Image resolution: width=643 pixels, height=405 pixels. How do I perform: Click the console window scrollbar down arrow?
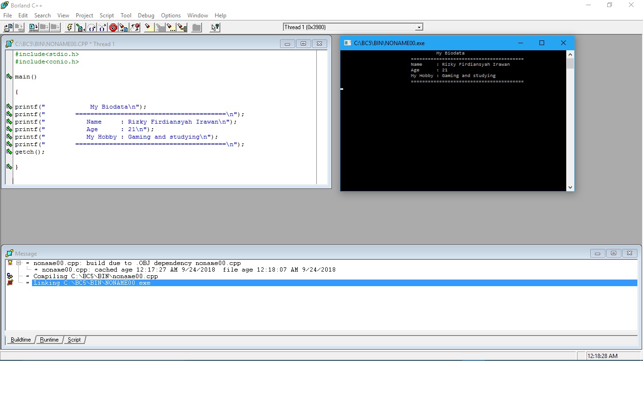tap(570, 187)
